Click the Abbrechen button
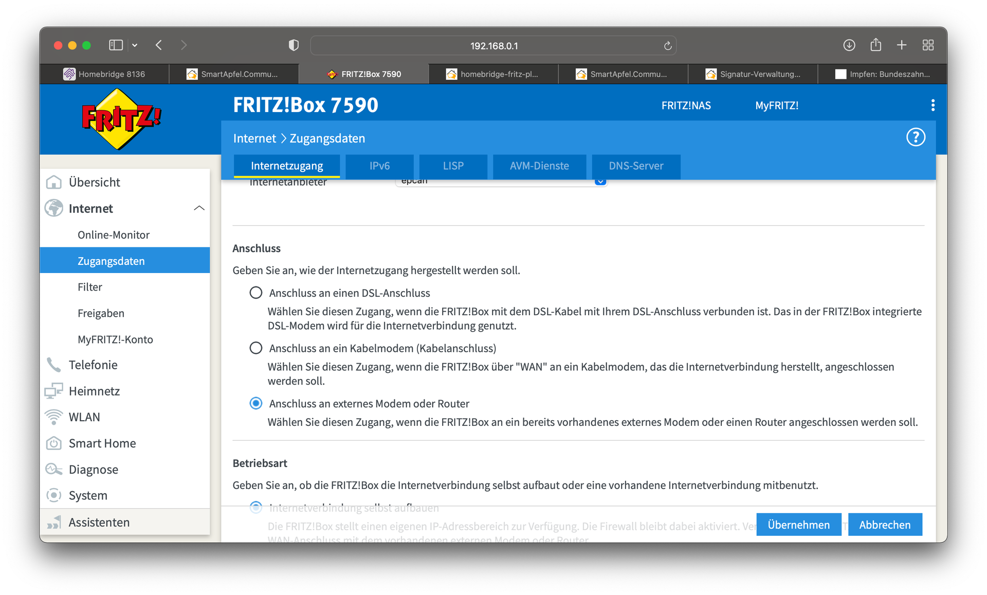Viewport: 987px width, 595px height. [x=885, y=525]
